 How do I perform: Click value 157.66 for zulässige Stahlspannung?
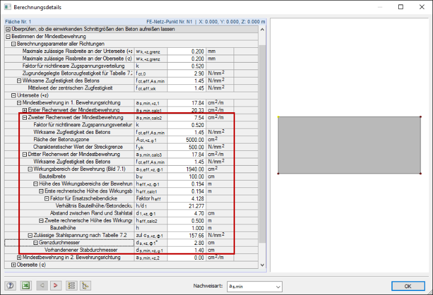click(x=197, y=235)
